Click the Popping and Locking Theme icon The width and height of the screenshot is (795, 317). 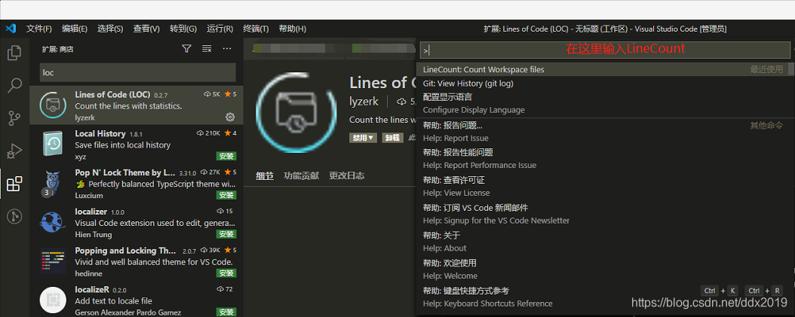(x=53, y=261)
